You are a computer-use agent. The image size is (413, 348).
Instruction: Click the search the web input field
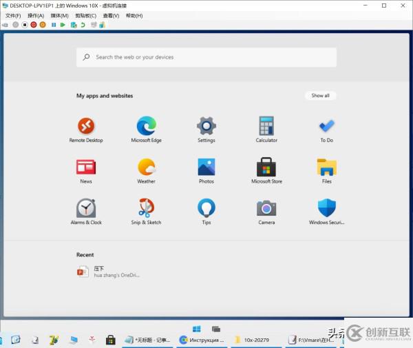point(206,57)
